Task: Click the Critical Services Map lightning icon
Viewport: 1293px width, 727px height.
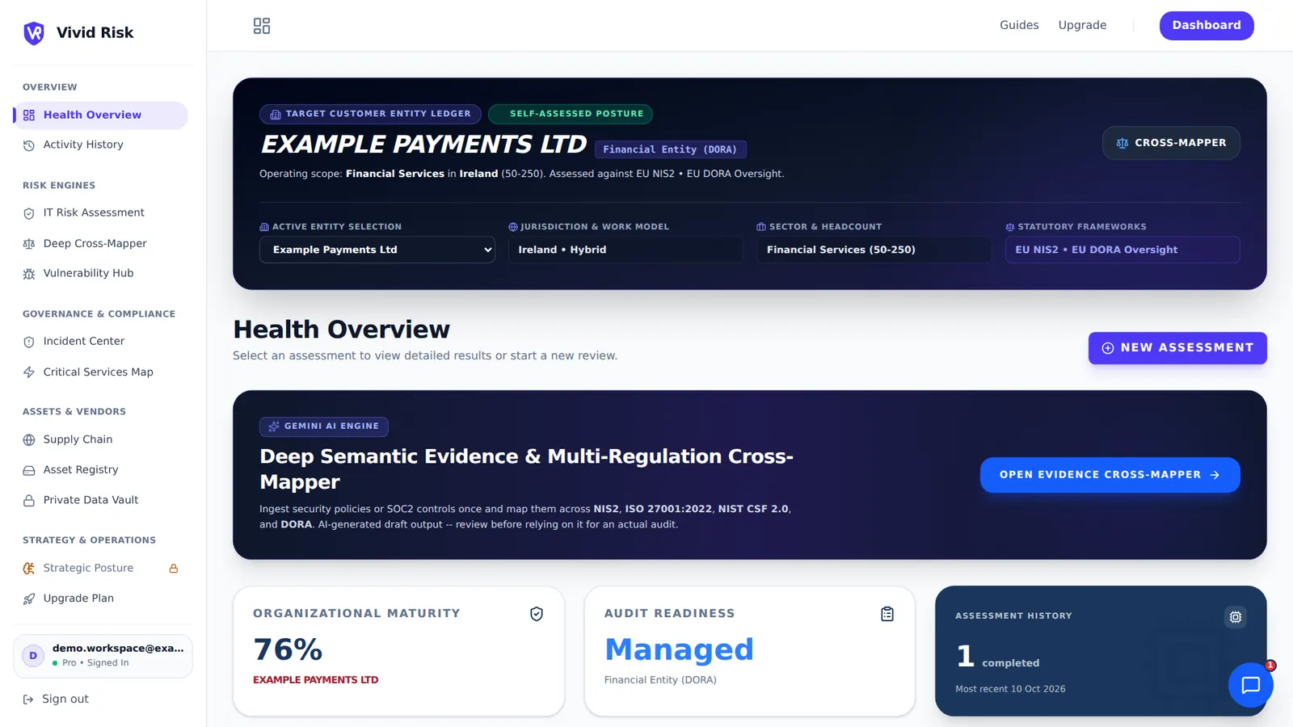Action: pos(29,372)
